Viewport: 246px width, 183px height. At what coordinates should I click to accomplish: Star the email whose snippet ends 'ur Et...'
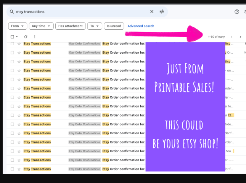pos(19,115)
